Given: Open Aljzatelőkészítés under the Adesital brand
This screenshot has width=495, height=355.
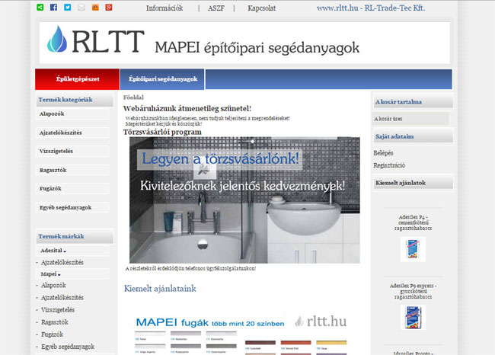Looking at the screenshot, I should click(62, 262).
